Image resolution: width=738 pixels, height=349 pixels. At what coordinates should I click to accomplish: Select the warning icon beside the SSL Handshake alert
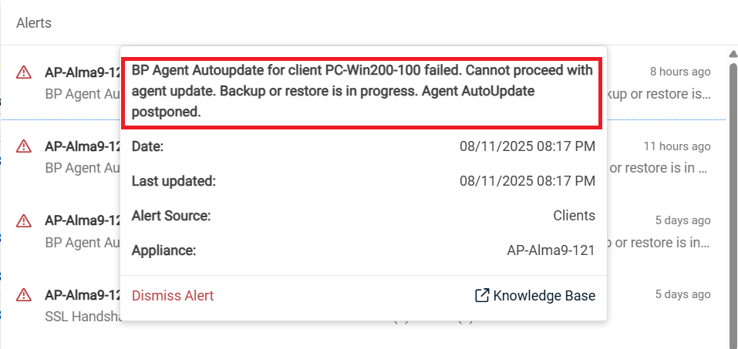[24, 294]
